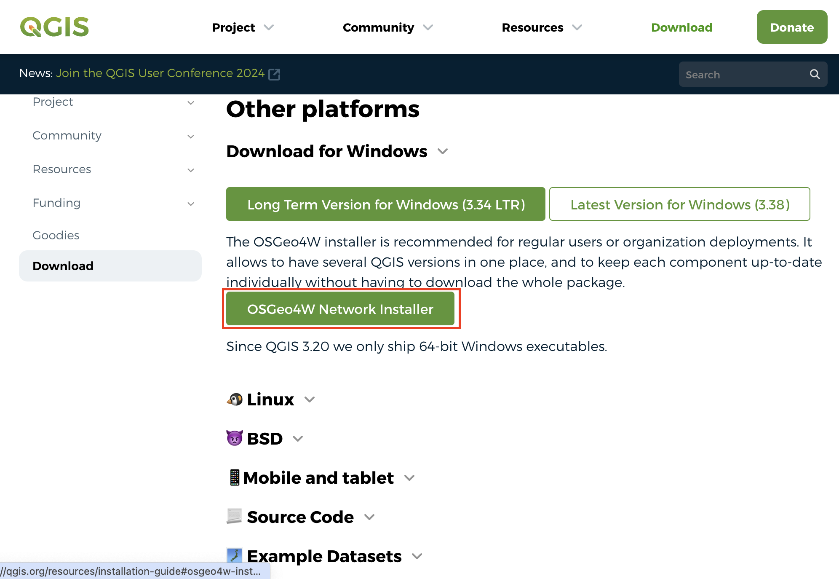Screen dimensions: 839x579
Task: Click the QGIS logo
Action: click(x=54, y=27)
